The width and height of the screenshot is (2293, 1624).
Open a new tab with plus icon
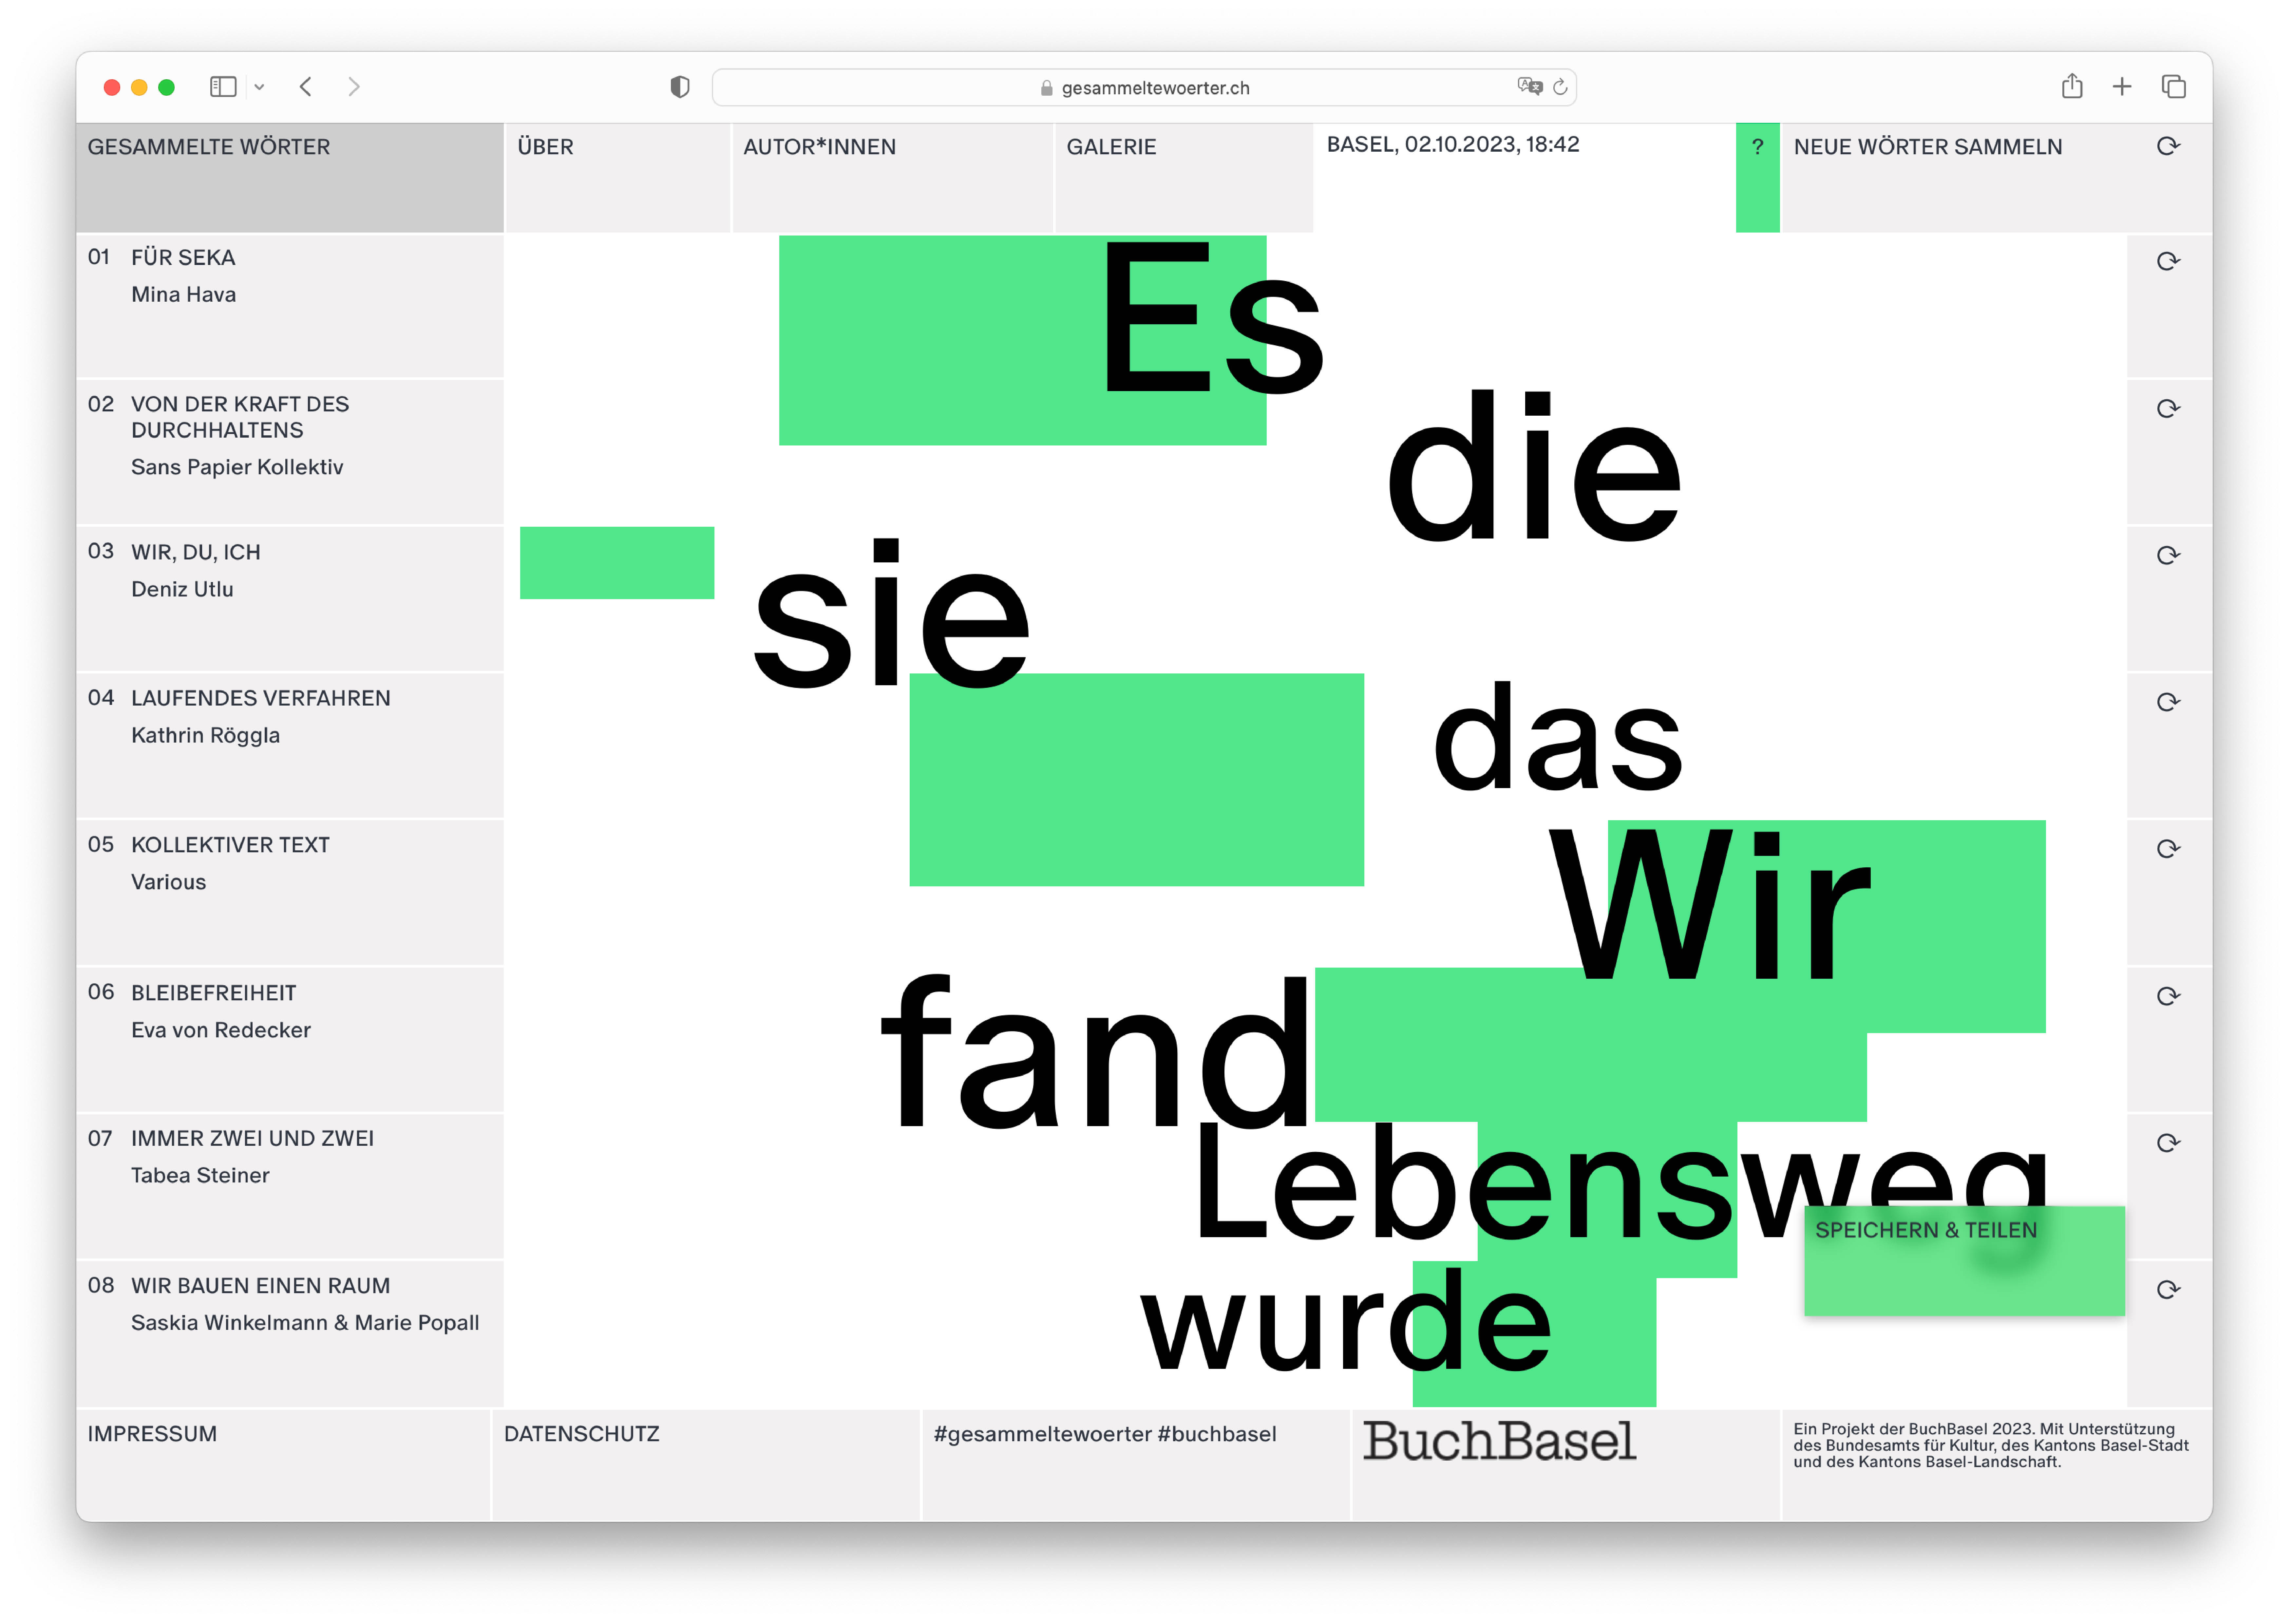click(x=2122, y=87)
